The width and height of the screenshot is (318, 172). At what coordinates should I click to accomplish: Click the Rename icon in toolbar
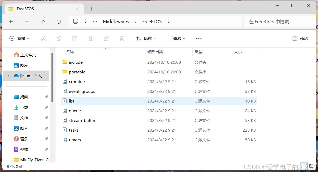(91, 39)
